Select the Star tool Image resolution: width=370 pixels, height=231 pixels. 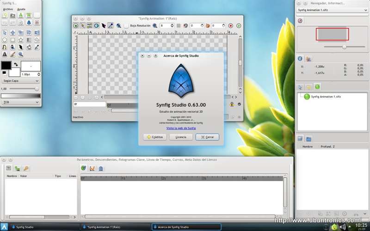point(21,40)
